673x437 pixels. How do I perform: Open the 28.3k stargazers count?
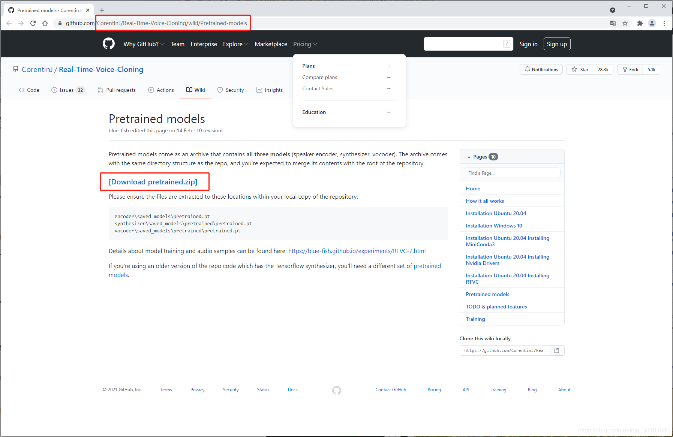603,69
